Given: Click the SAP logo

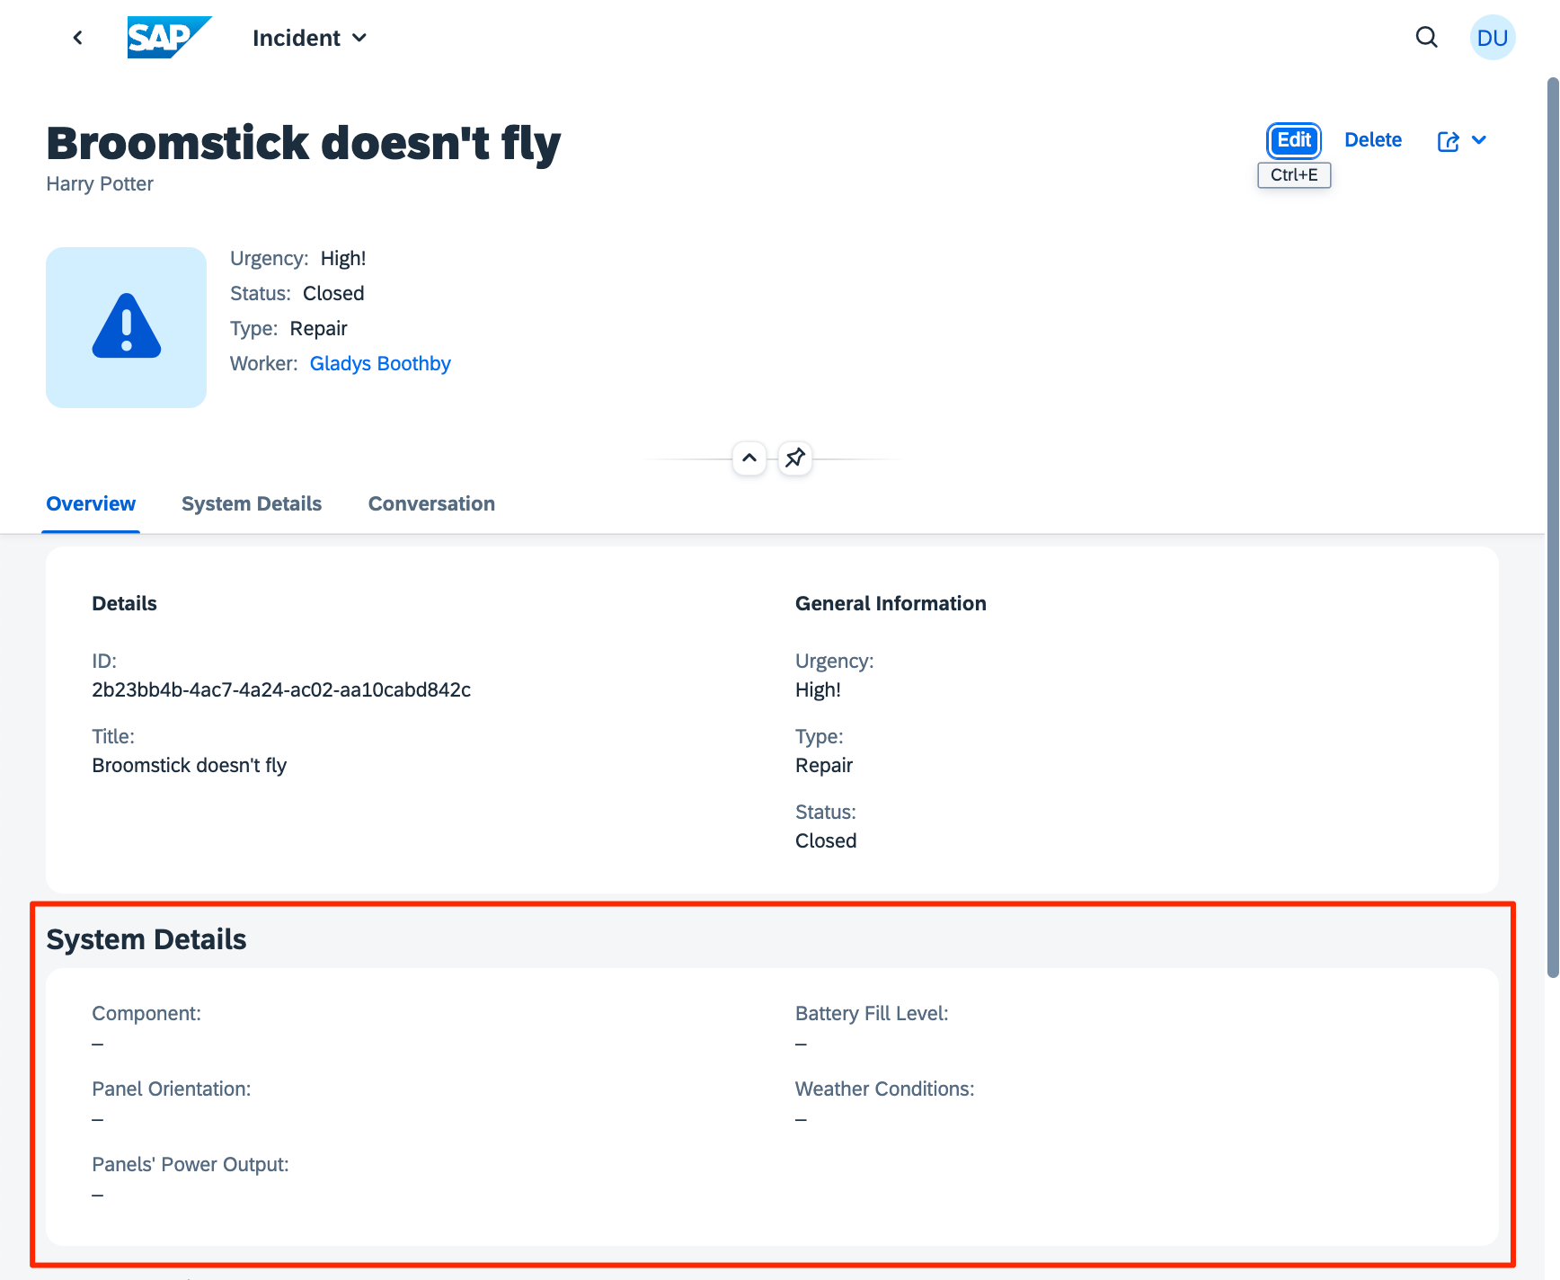Looking at the screenshot, I should click(x=170, y=38).
